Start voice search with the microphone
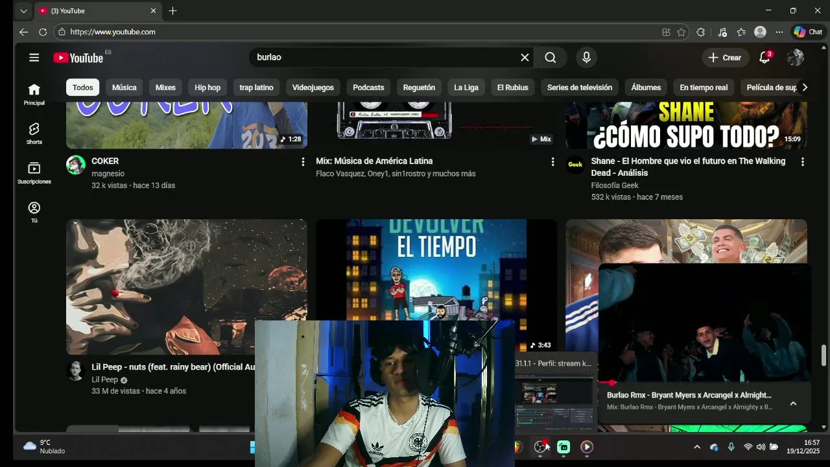830x467 pixels. (586, 57)
